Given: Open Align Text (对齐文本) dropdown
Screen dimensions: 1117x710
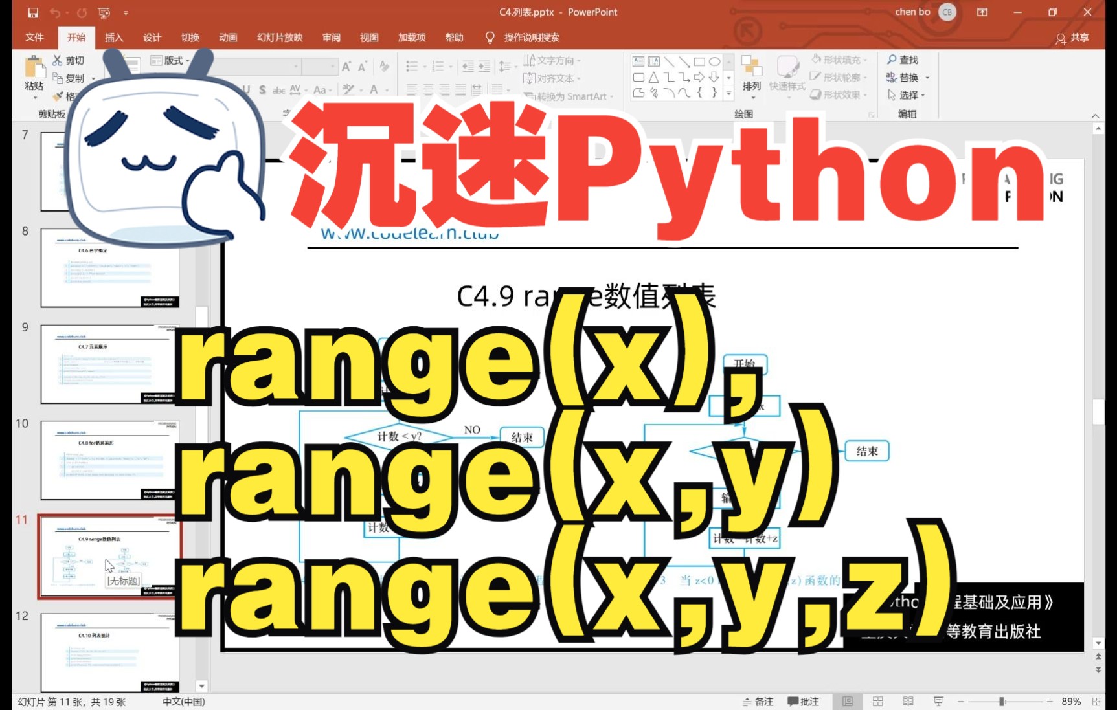Looking at the screenshot, I should tap(552, 78).
